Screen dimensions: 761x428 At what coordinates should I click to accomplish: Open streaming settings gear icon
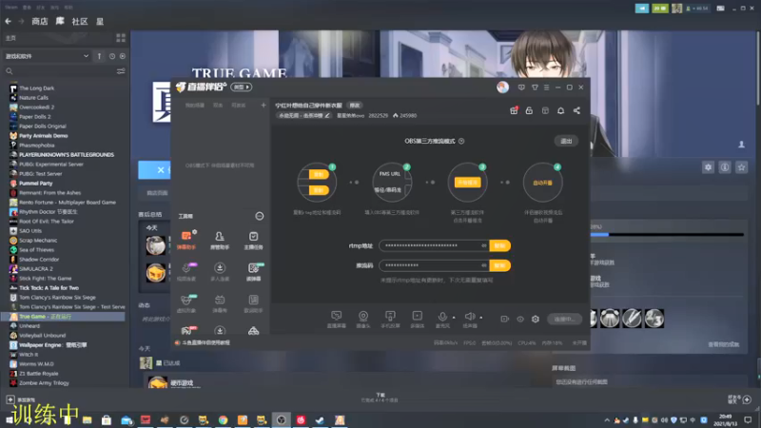coord(536,319)
